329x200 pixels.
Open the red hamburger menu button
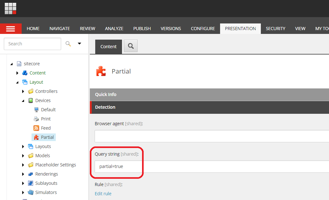click(11, 29)
